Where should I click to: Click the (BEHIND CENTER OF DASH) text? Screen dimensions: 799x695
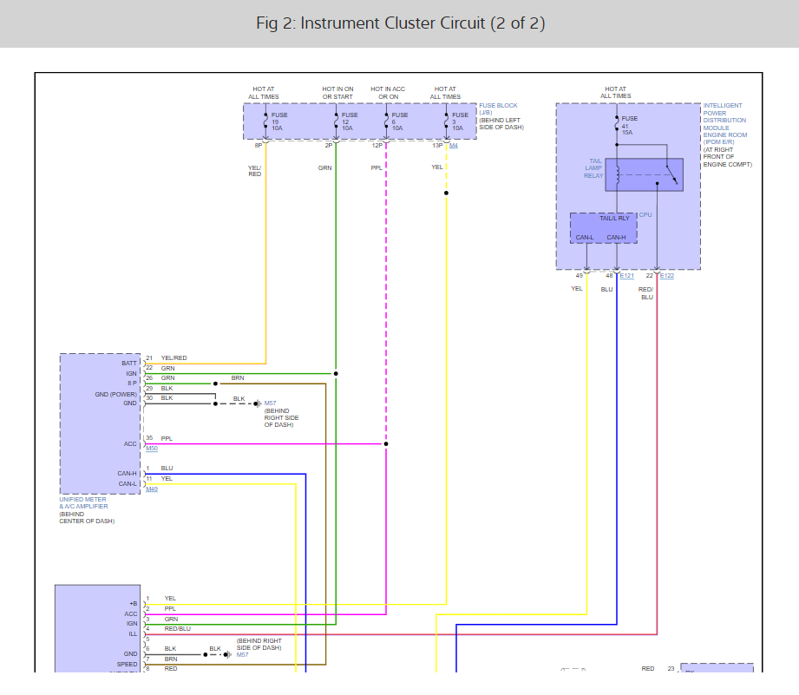click(x=87, y=518)
